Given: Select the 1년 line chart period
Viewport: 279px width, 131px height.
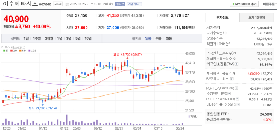Looking at the screenshot, I should point(60,38).
